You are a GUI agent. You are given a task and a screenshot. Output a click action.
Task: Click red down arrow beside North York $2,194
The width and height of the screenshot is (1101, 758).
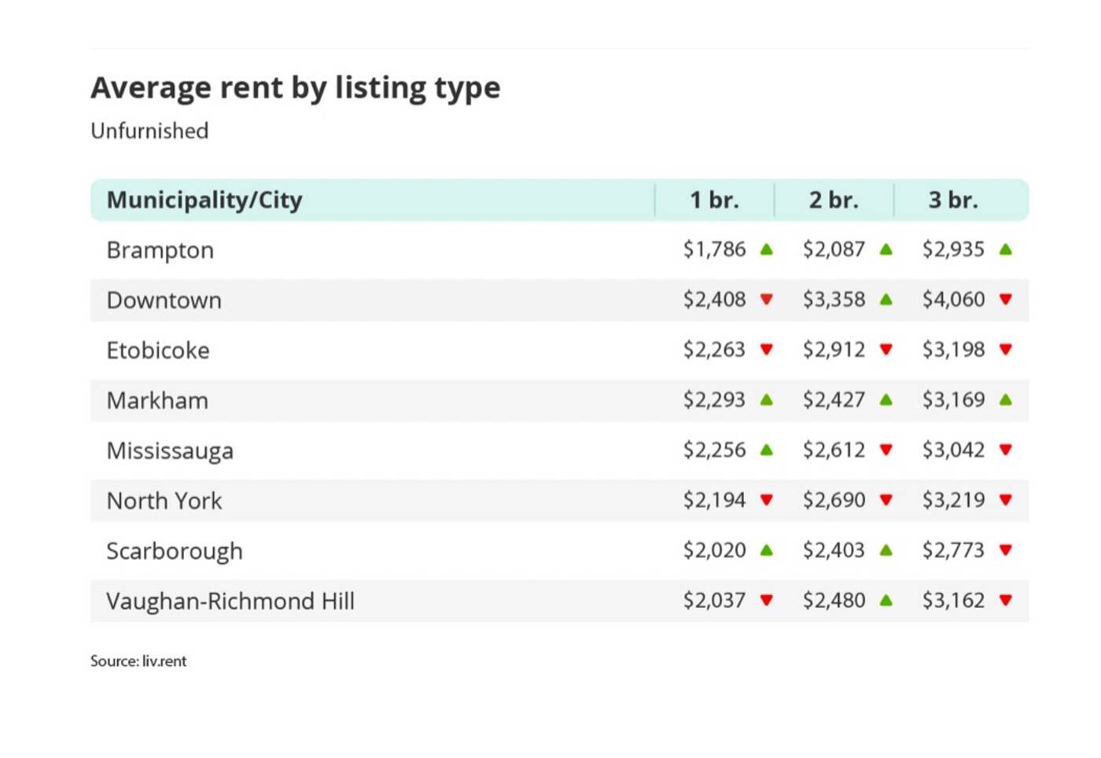pyautogui.click(x=767, y=500)
